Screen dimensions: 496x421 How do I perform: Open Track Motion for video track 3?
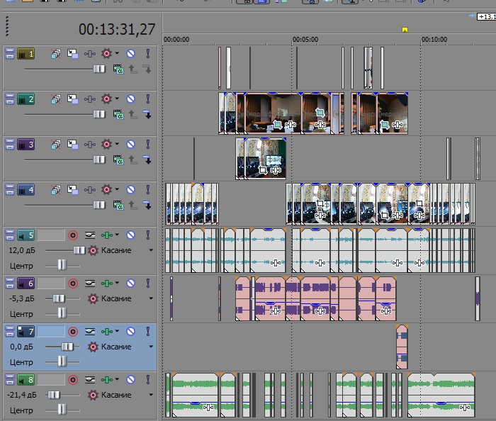click(73, 145)
